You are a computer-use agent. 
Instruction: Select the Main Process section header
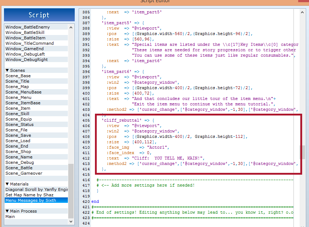point(36,211)
